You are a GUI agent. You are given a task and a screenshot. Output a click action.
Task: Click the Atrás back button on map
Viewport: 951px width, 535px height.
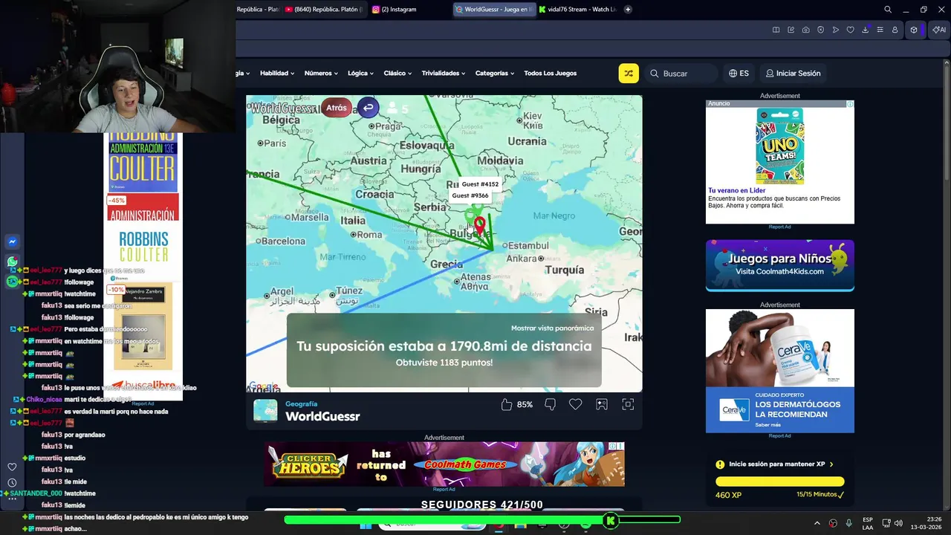(x=337, y=108)
